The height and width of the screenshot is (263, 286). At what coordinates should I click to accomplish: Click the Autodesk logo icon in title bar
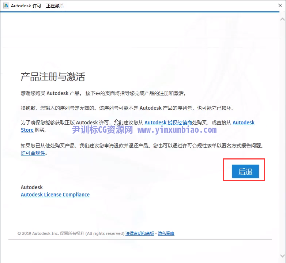coord(6,5)
